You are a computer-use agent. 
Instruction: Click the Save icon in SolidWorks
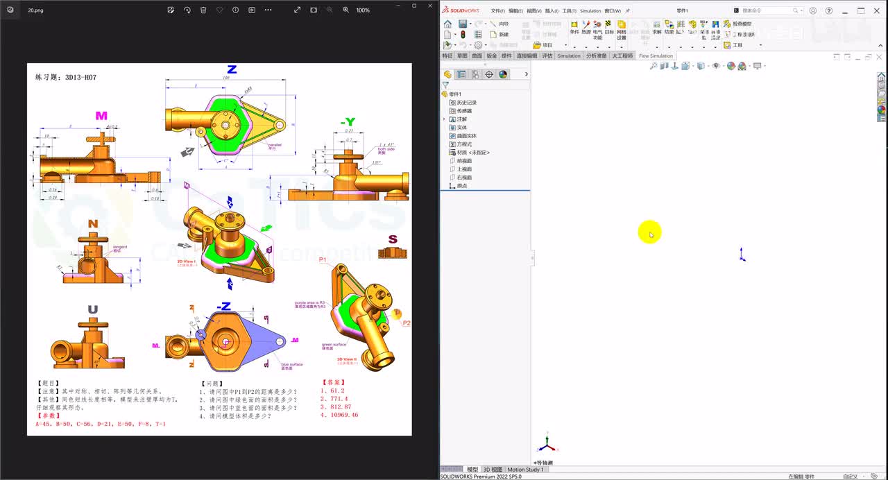463,24
